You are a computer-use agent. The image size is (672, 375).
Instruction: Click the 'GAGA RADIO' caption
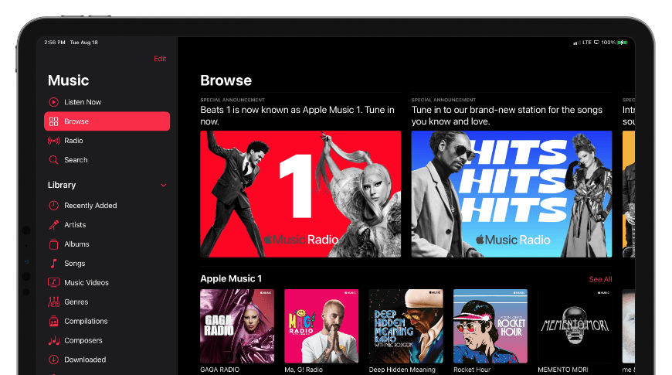point(220,370)
